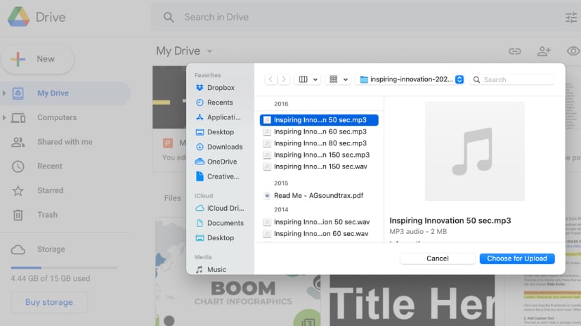Open the group-by grid dropdown
The image size is (581, 326).
(x=338, y=80)
